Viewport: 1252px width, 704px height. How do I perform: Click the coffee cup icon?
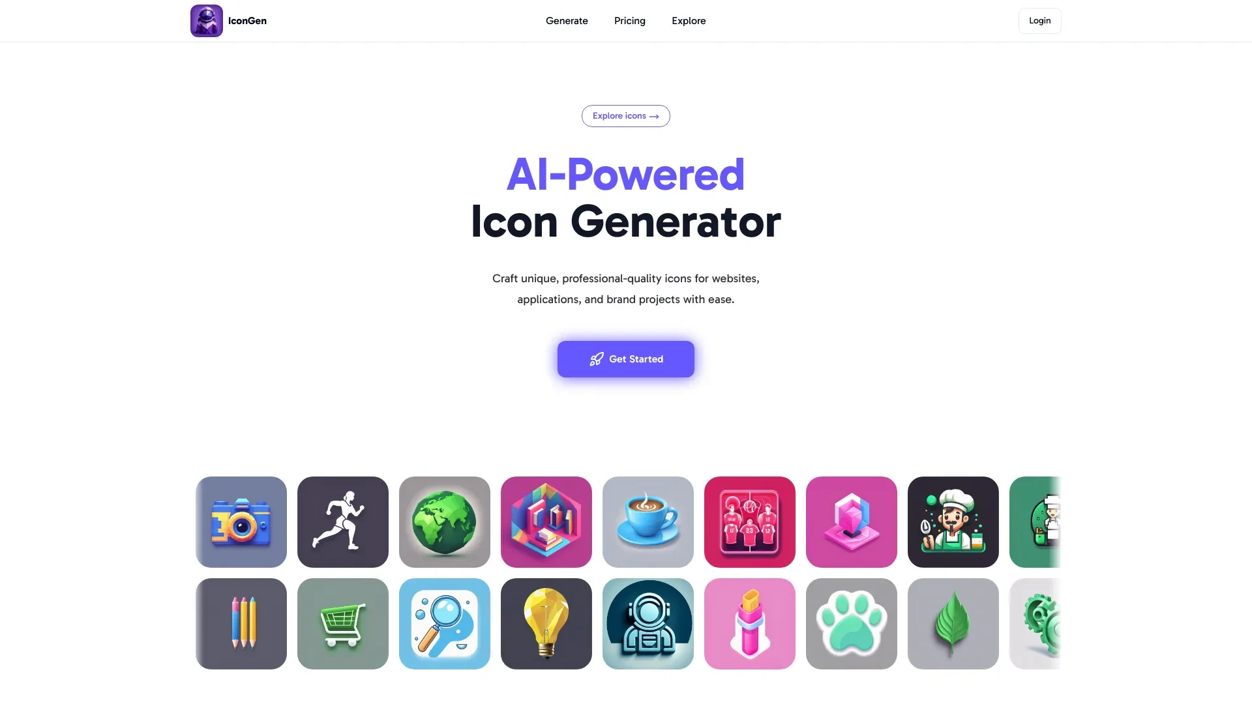tap(648, 521)
